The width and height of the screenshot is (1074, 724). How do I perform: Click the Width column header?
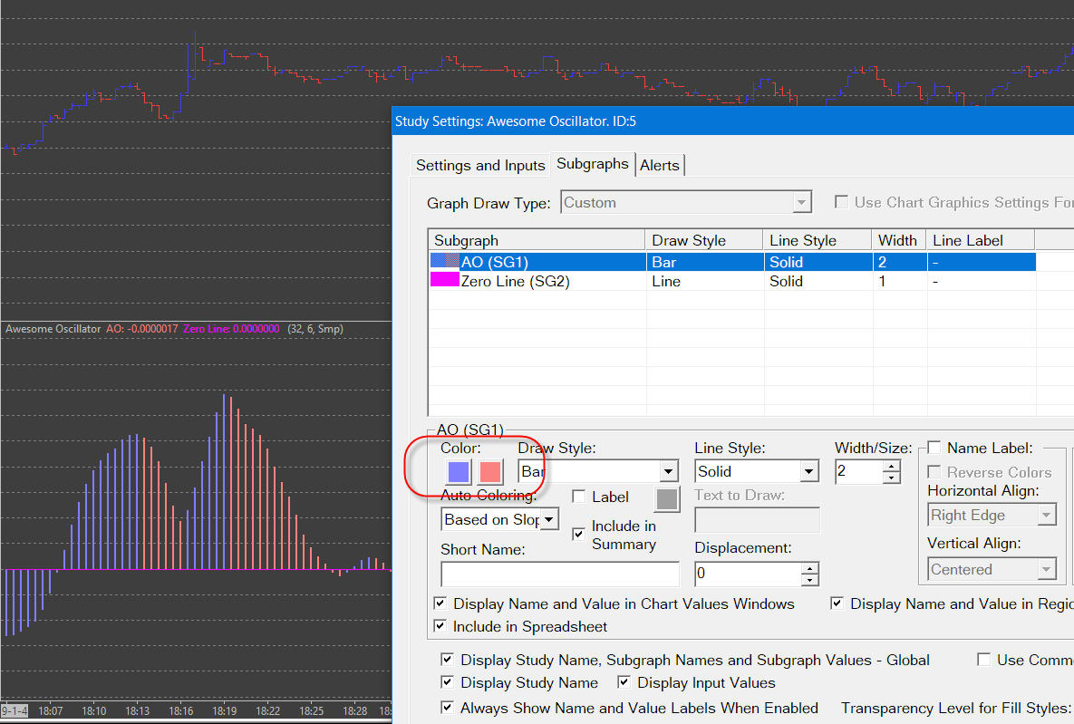point(897,240)
